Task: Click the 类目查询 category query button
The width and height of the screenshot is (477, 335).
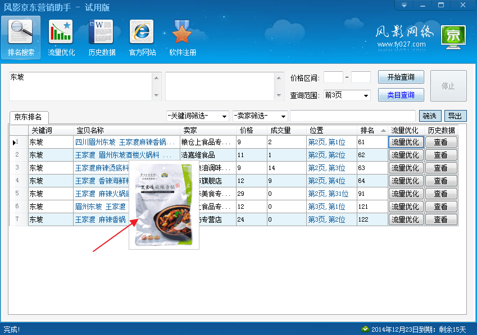Action: (x=401, y=95)
